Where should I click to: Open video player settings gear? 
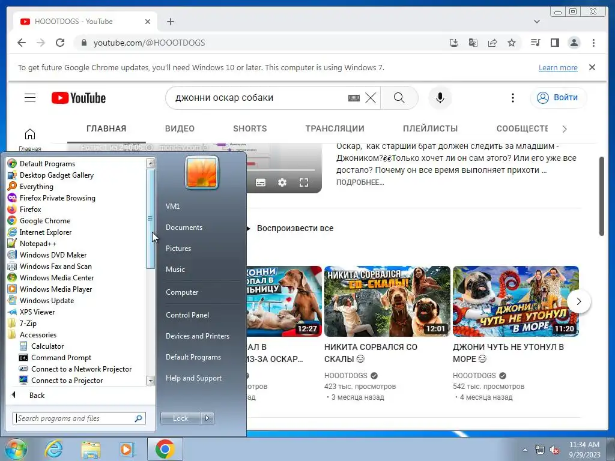282,182
